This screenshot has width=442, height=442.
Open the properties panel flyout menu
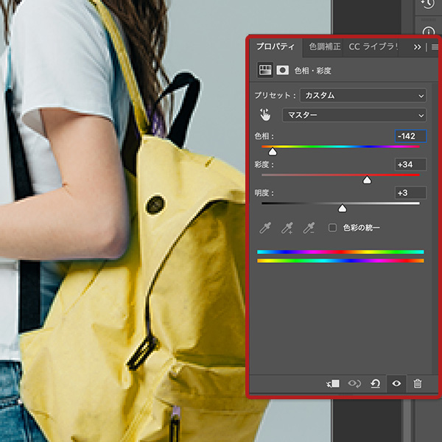(434, 46)
